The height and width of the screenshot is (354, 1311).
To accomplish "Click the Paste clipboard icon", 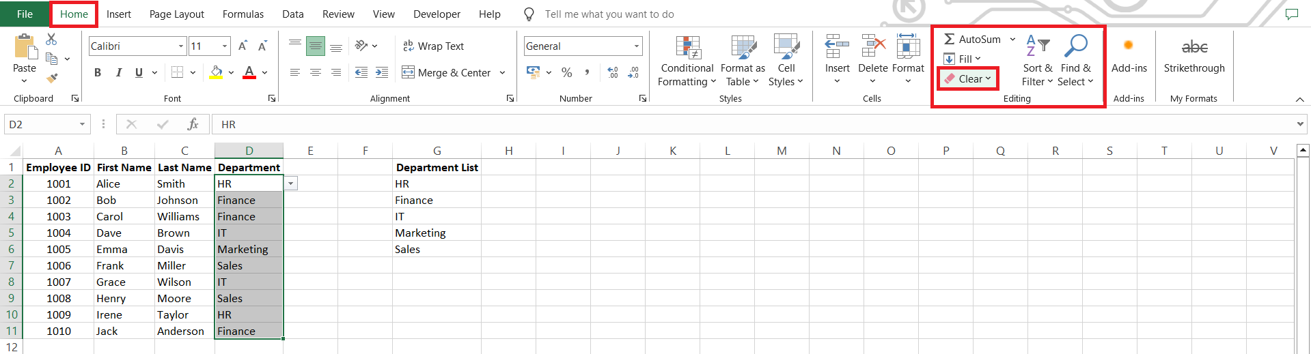I will pos(25,48).
